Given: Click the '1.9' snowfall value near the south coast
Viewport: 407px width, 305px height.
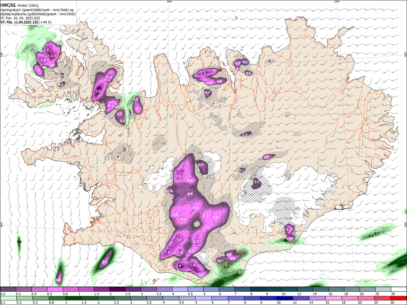Looking at the screenshot, I should [192, 265].
